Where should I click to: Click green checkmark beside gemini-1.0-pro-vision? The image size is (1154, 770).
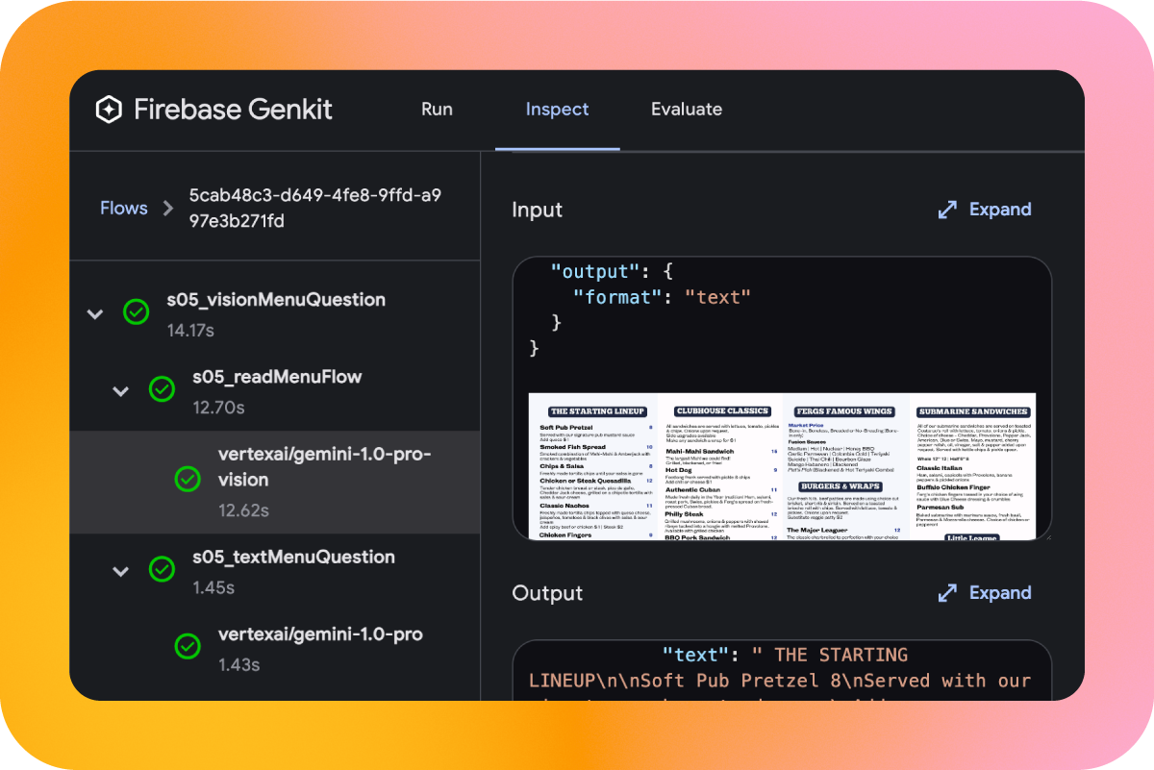(188, 479)
